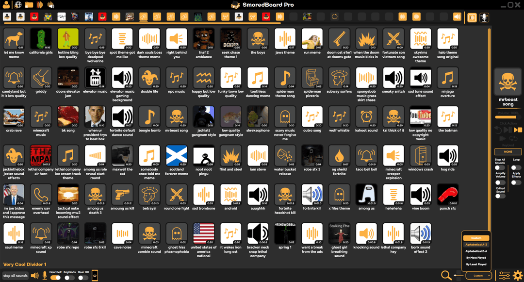Play 'kahoot sound' alarm clock tile
Screen dimensions: 524x282
[366, 117]
